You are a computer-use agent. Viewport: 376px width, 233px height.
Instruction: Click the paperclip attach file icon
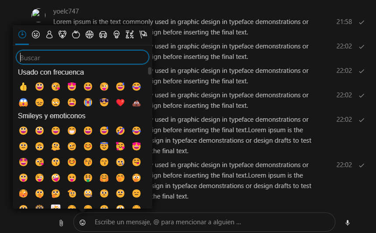pos(61,223)
